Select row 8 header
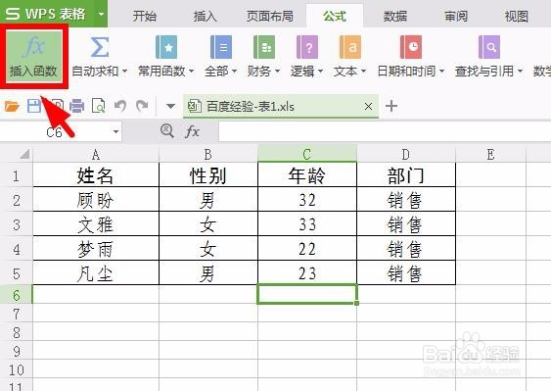This screenshot has height=391, width=551. (x=17, y=332)
